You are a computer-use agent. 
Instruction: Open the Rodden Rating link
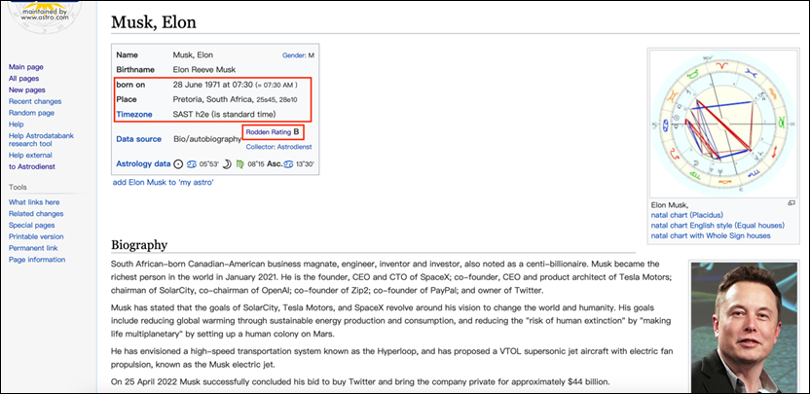tap(269, 132)
